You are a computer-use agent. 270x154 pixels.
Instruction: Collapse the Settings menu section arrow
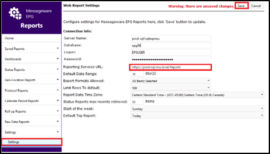[x=58, y=132]
